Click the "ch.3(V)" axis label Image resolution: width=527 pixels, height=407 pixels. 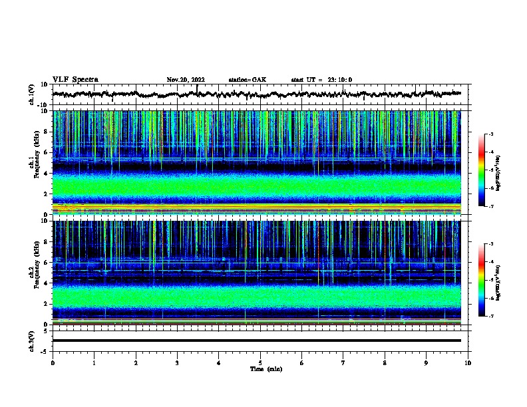coord(31,341)
